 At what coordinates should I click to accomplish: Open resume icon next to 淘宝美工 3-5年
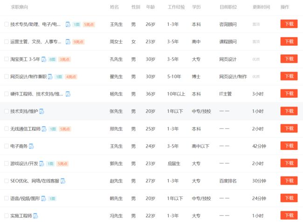[x=44, y=59]
